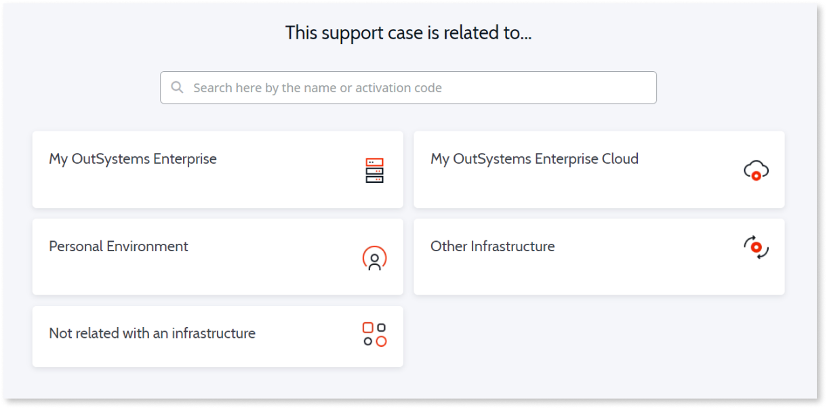Choose the Other Infrastructure option

point(599,257)
